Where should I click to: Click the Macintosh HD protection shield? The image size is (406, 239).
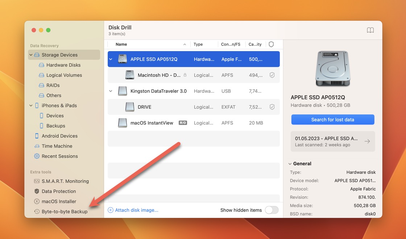pos(272,75)
